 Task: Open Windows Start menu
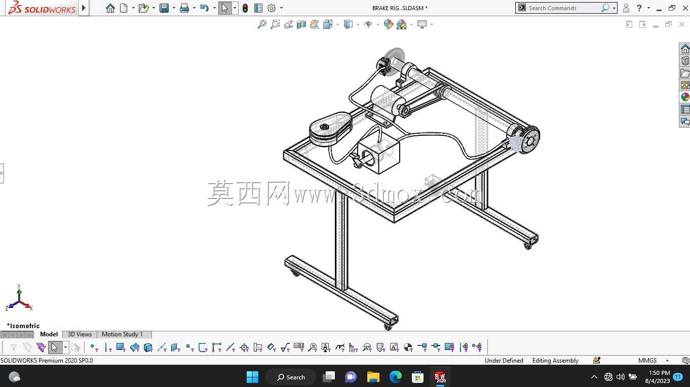pyautogui.click(x=252, y=377)
